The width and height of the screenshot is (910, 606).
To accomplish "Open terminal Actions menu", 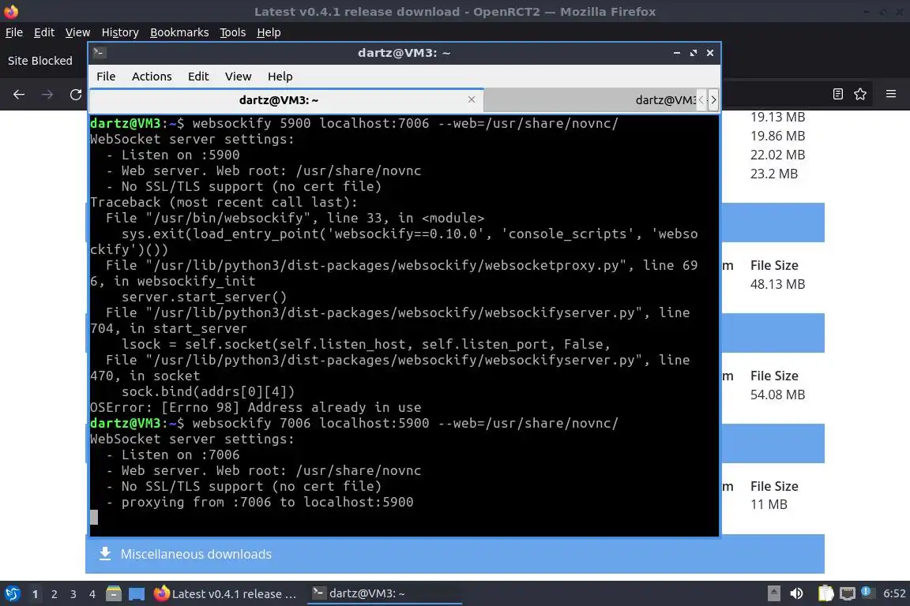I will (x=152, y=77).
